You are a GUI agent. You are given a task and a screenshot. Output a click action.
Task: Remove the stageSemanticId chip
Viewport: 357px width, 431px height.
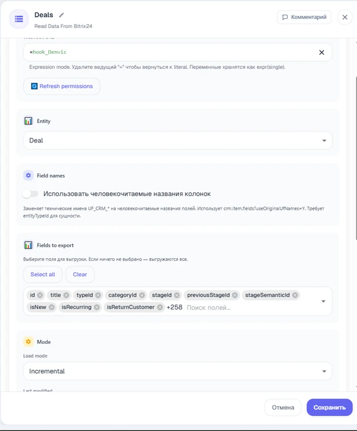pyautogui.click(x=295, y=295)
